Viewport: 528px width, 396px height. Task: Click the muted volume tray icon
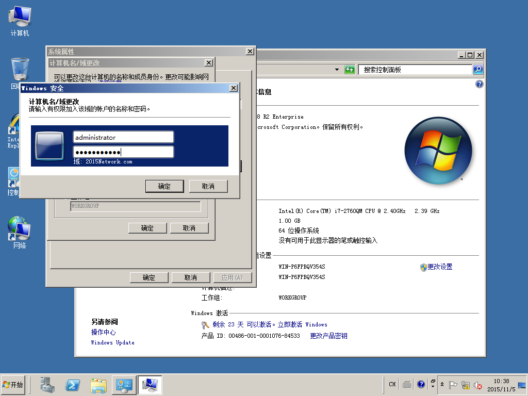[x=477, y=385]
